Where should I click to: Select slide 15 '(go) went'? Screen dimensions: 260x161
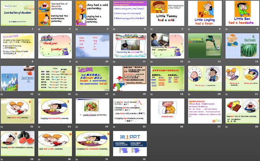18,78
